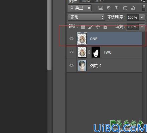Image resolution: width=147 pixels, height=133 pixels.
Task: Open the 类型 filter type dropdown
Action: [x=80, y=8]
